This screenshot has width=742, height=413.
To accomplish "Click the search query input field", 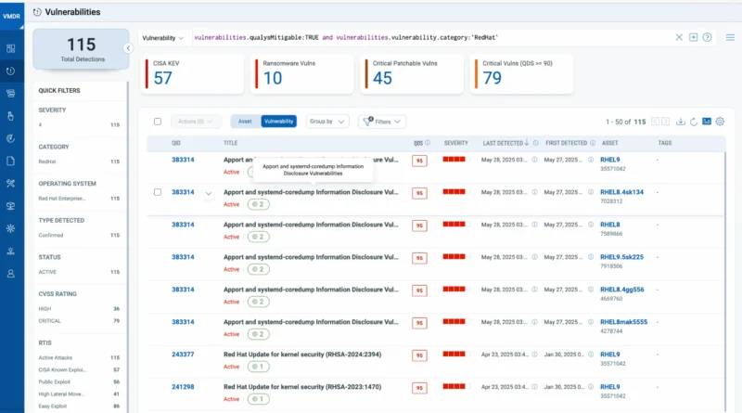I will [x=430, y=37].
